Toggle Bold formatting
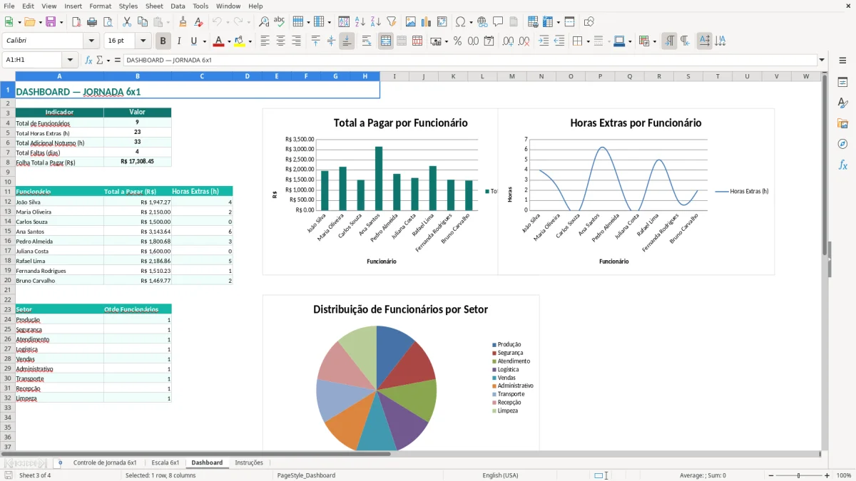856x481 pixels. point(163,41)
